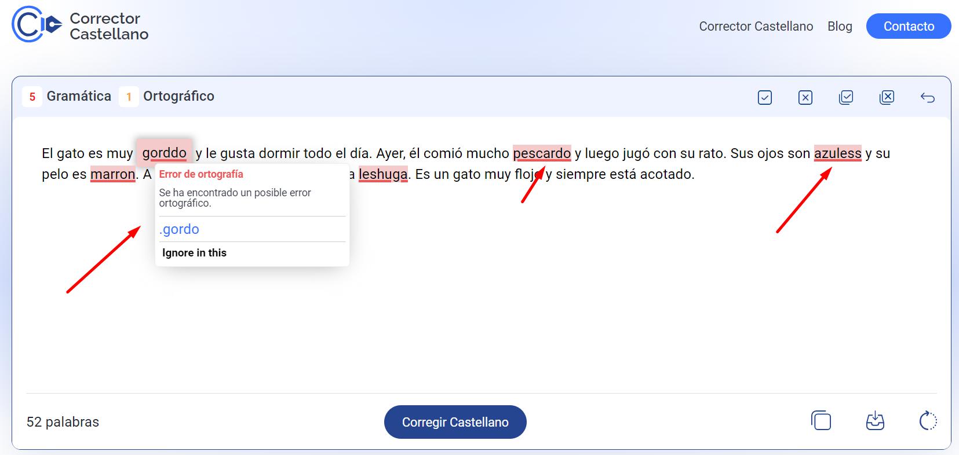Open the Contacto button in the header
This screenshot has width=959, height=455.
908,26
